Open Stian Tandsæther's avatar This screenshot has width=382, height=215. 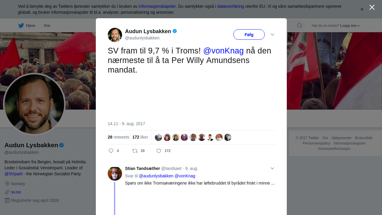(x=115, y=173)
